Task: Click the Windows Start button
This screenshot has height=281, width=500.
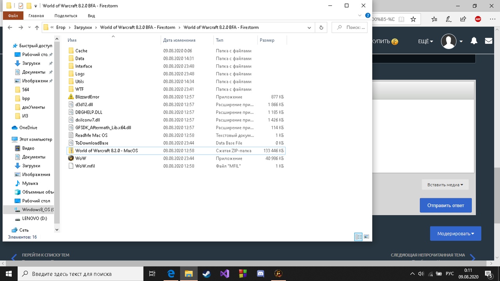Action: tap(9, 274)
